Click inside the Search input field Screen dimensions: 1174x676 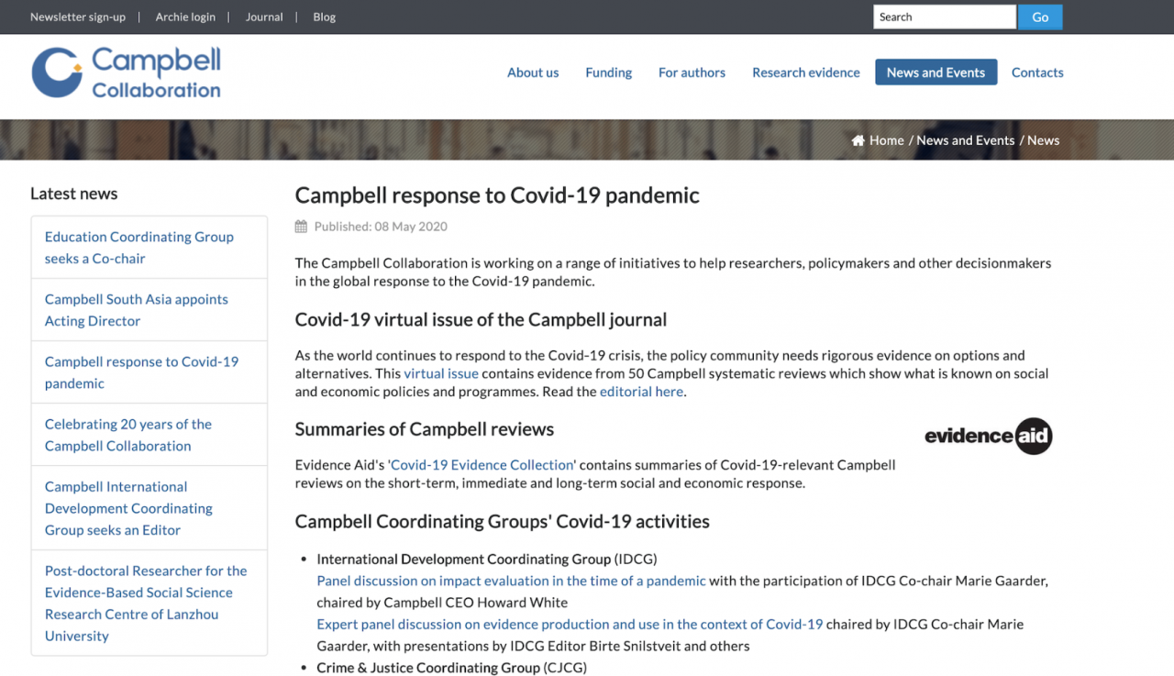coord(945,17)
